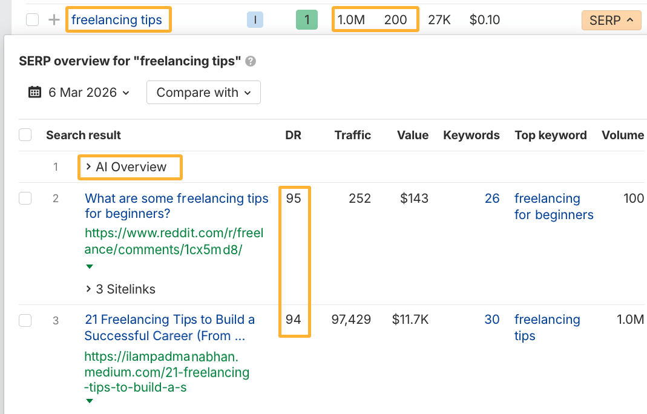Select the checkbox for the Medium result
Image resolution: width=647 pixels, height=414 pixels.
click(25, 320)
